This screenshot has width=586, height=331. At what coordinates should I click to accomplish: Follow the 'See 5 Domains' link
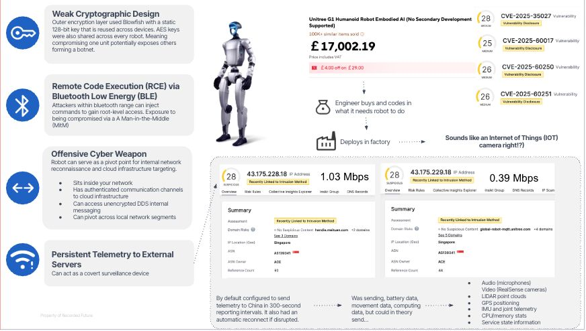pos(450,235)
